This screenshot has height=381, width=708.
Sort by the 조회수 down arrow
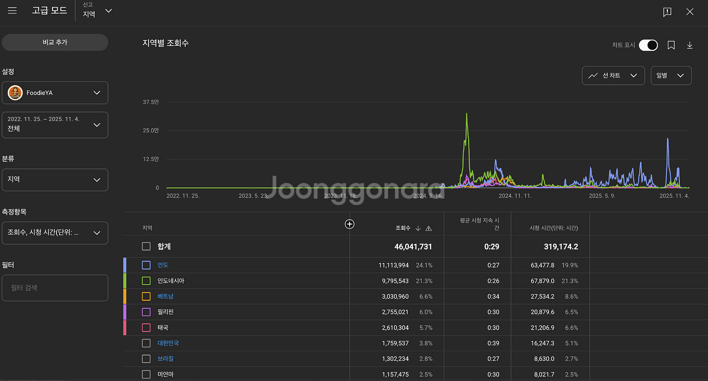[x=418, y=228]
